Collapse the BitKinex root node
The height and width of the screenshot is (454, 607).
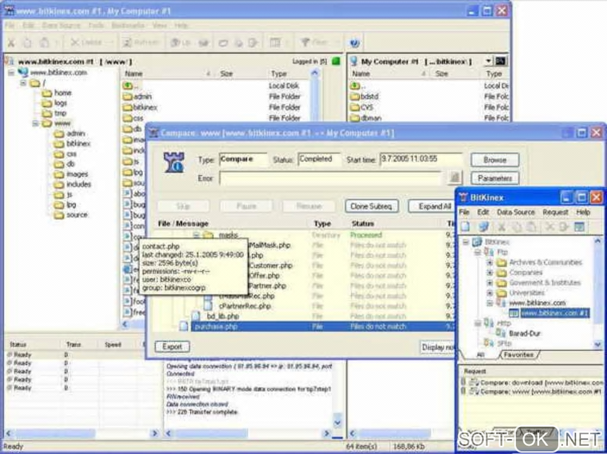click(466, 242)
